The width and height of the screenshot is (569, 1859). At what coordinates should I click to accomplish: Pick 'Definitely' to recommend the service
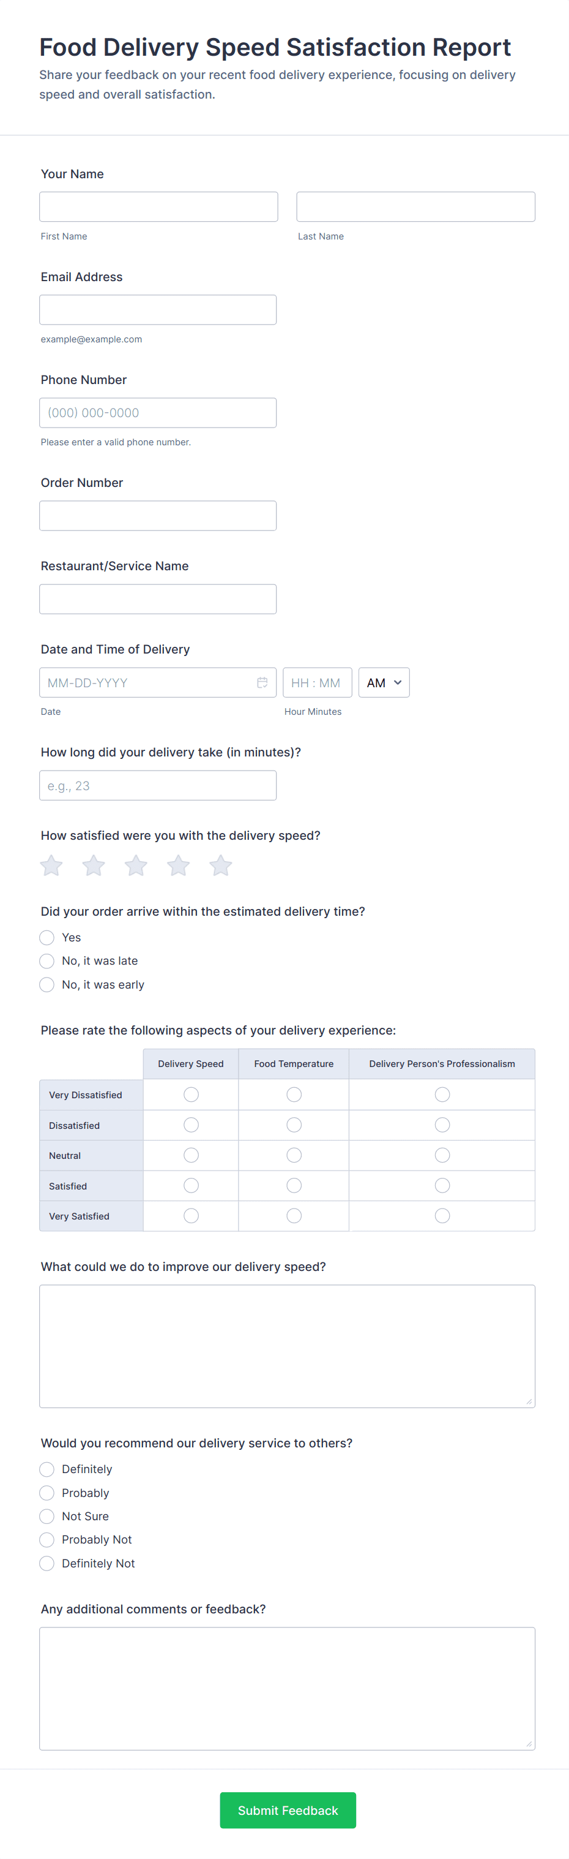point(47,1469)
